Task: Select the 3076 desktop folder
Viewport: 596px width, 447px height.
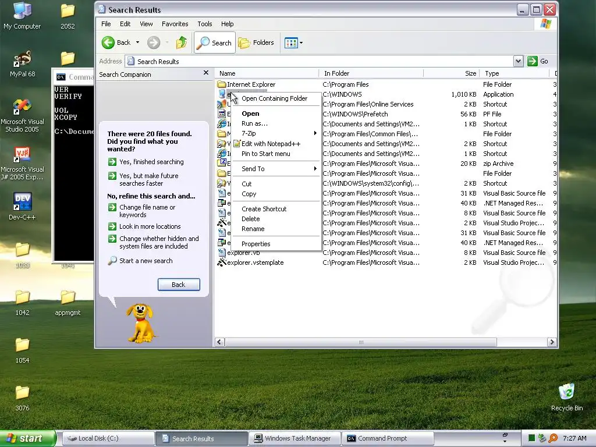Action: [x=23, y=398]
